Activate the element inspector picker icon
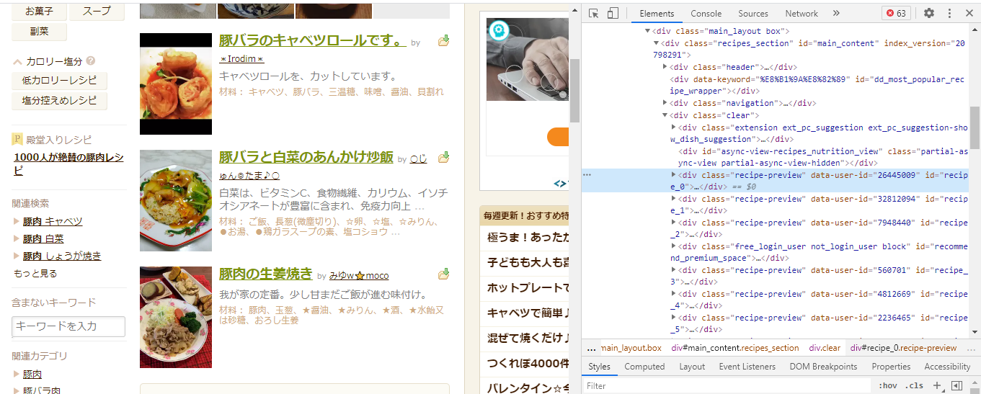The width and height of the screenshot is (981, 394). tap(594, 14)
